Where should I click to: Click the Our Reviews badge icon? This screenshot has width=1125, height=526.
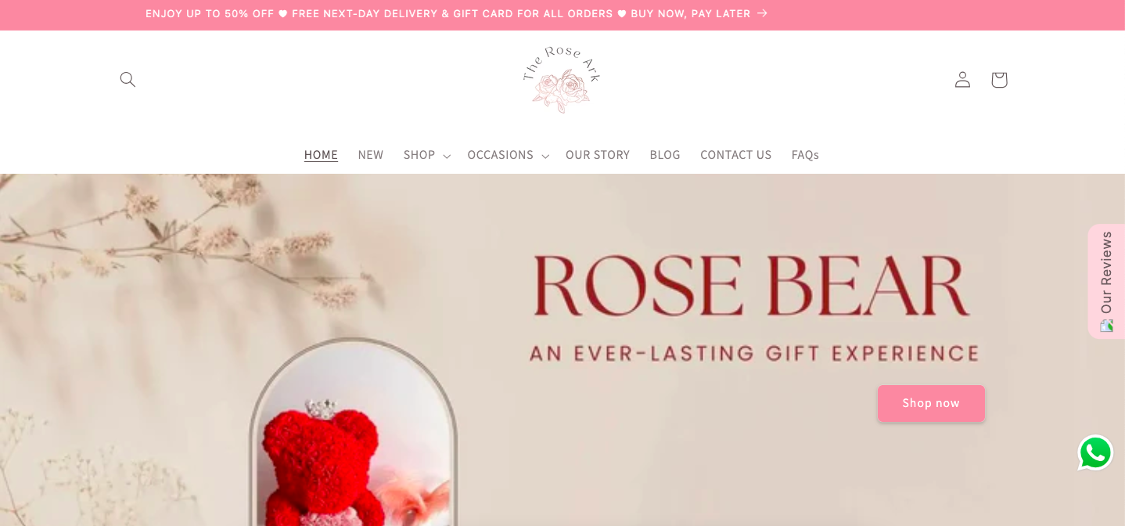1106,326
